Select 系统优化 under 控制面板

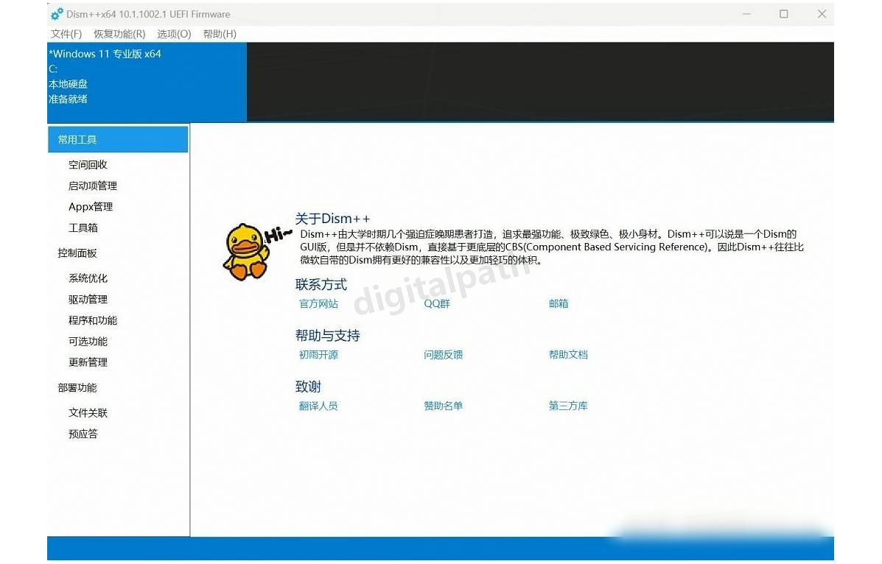click(x=88, y=278)
